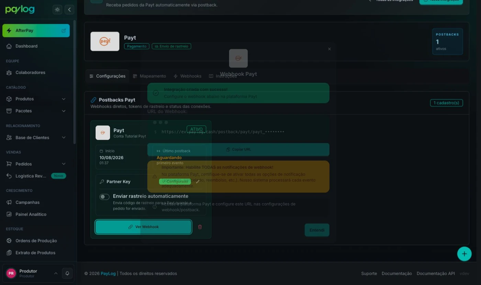The height and width of the screenshot is (285, 481).
Task: Click the Dashboard home icon
Action: pyautogui.click(x=9, y=46)
